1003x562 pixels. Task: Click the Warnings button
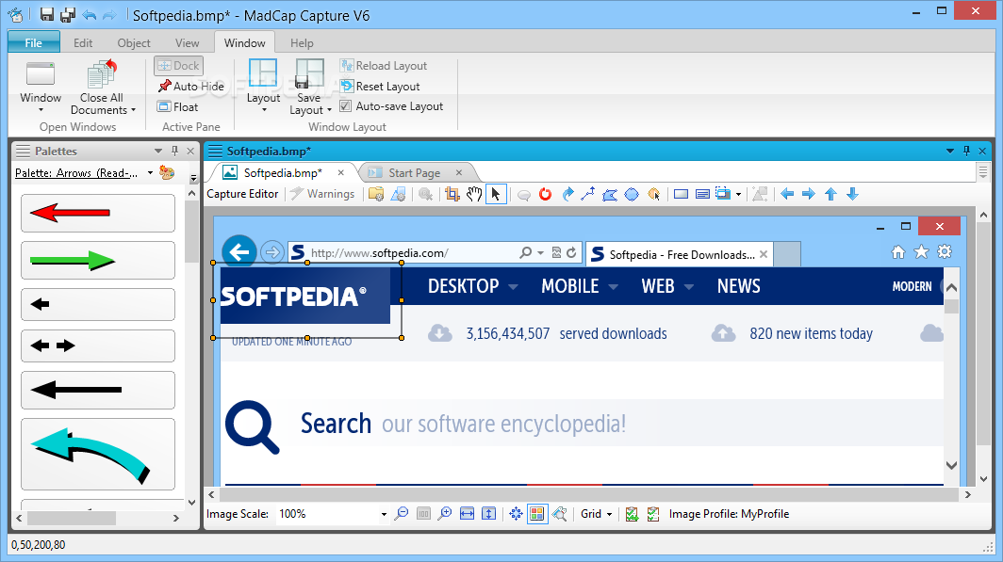(x=322, y=194)
